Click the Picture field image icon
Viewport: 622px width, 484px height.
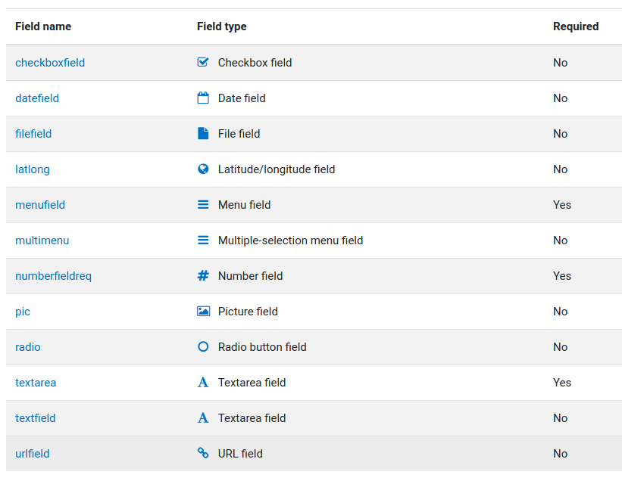coord(203,312)
